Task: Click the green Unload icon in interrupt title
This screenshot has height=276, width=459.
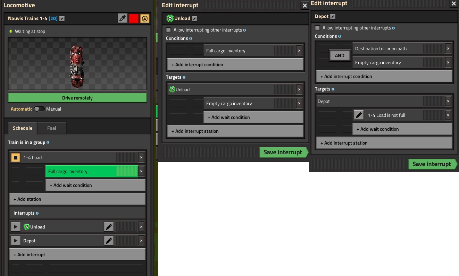Action: [170, 18]
